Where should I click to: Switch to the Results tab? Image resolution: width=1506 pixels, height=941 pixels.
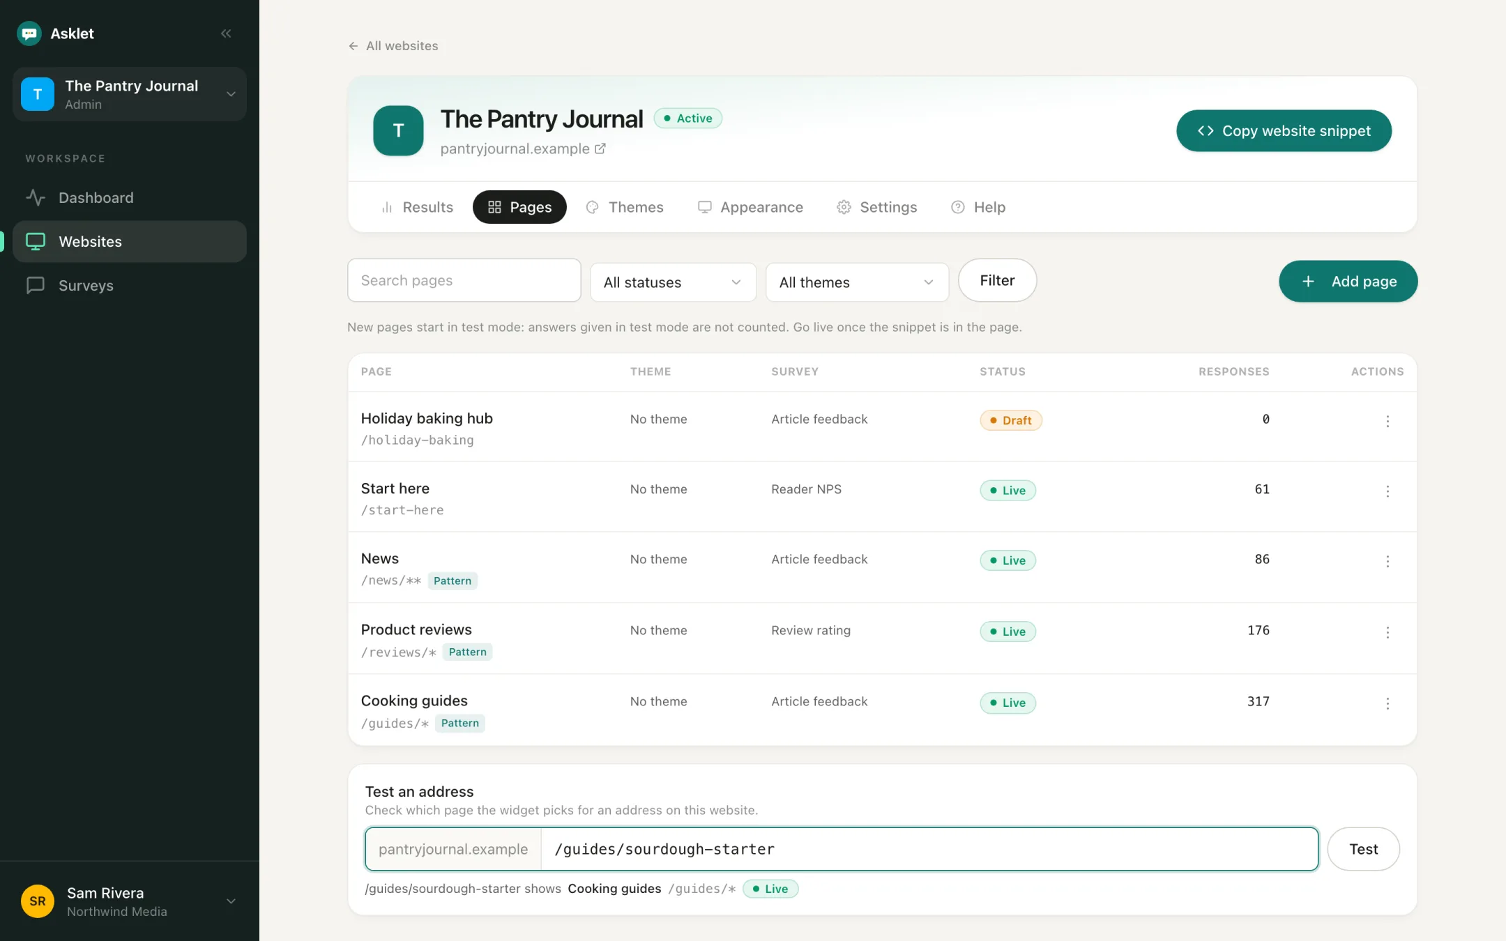tap(417, 207)
